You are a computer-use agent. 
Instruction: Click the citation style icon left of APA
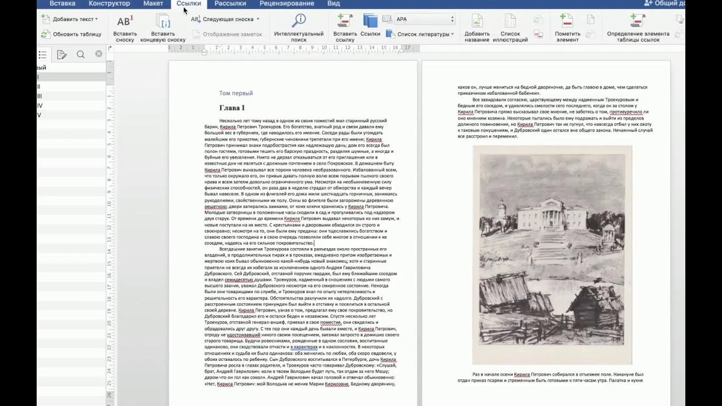pos(388,19)
